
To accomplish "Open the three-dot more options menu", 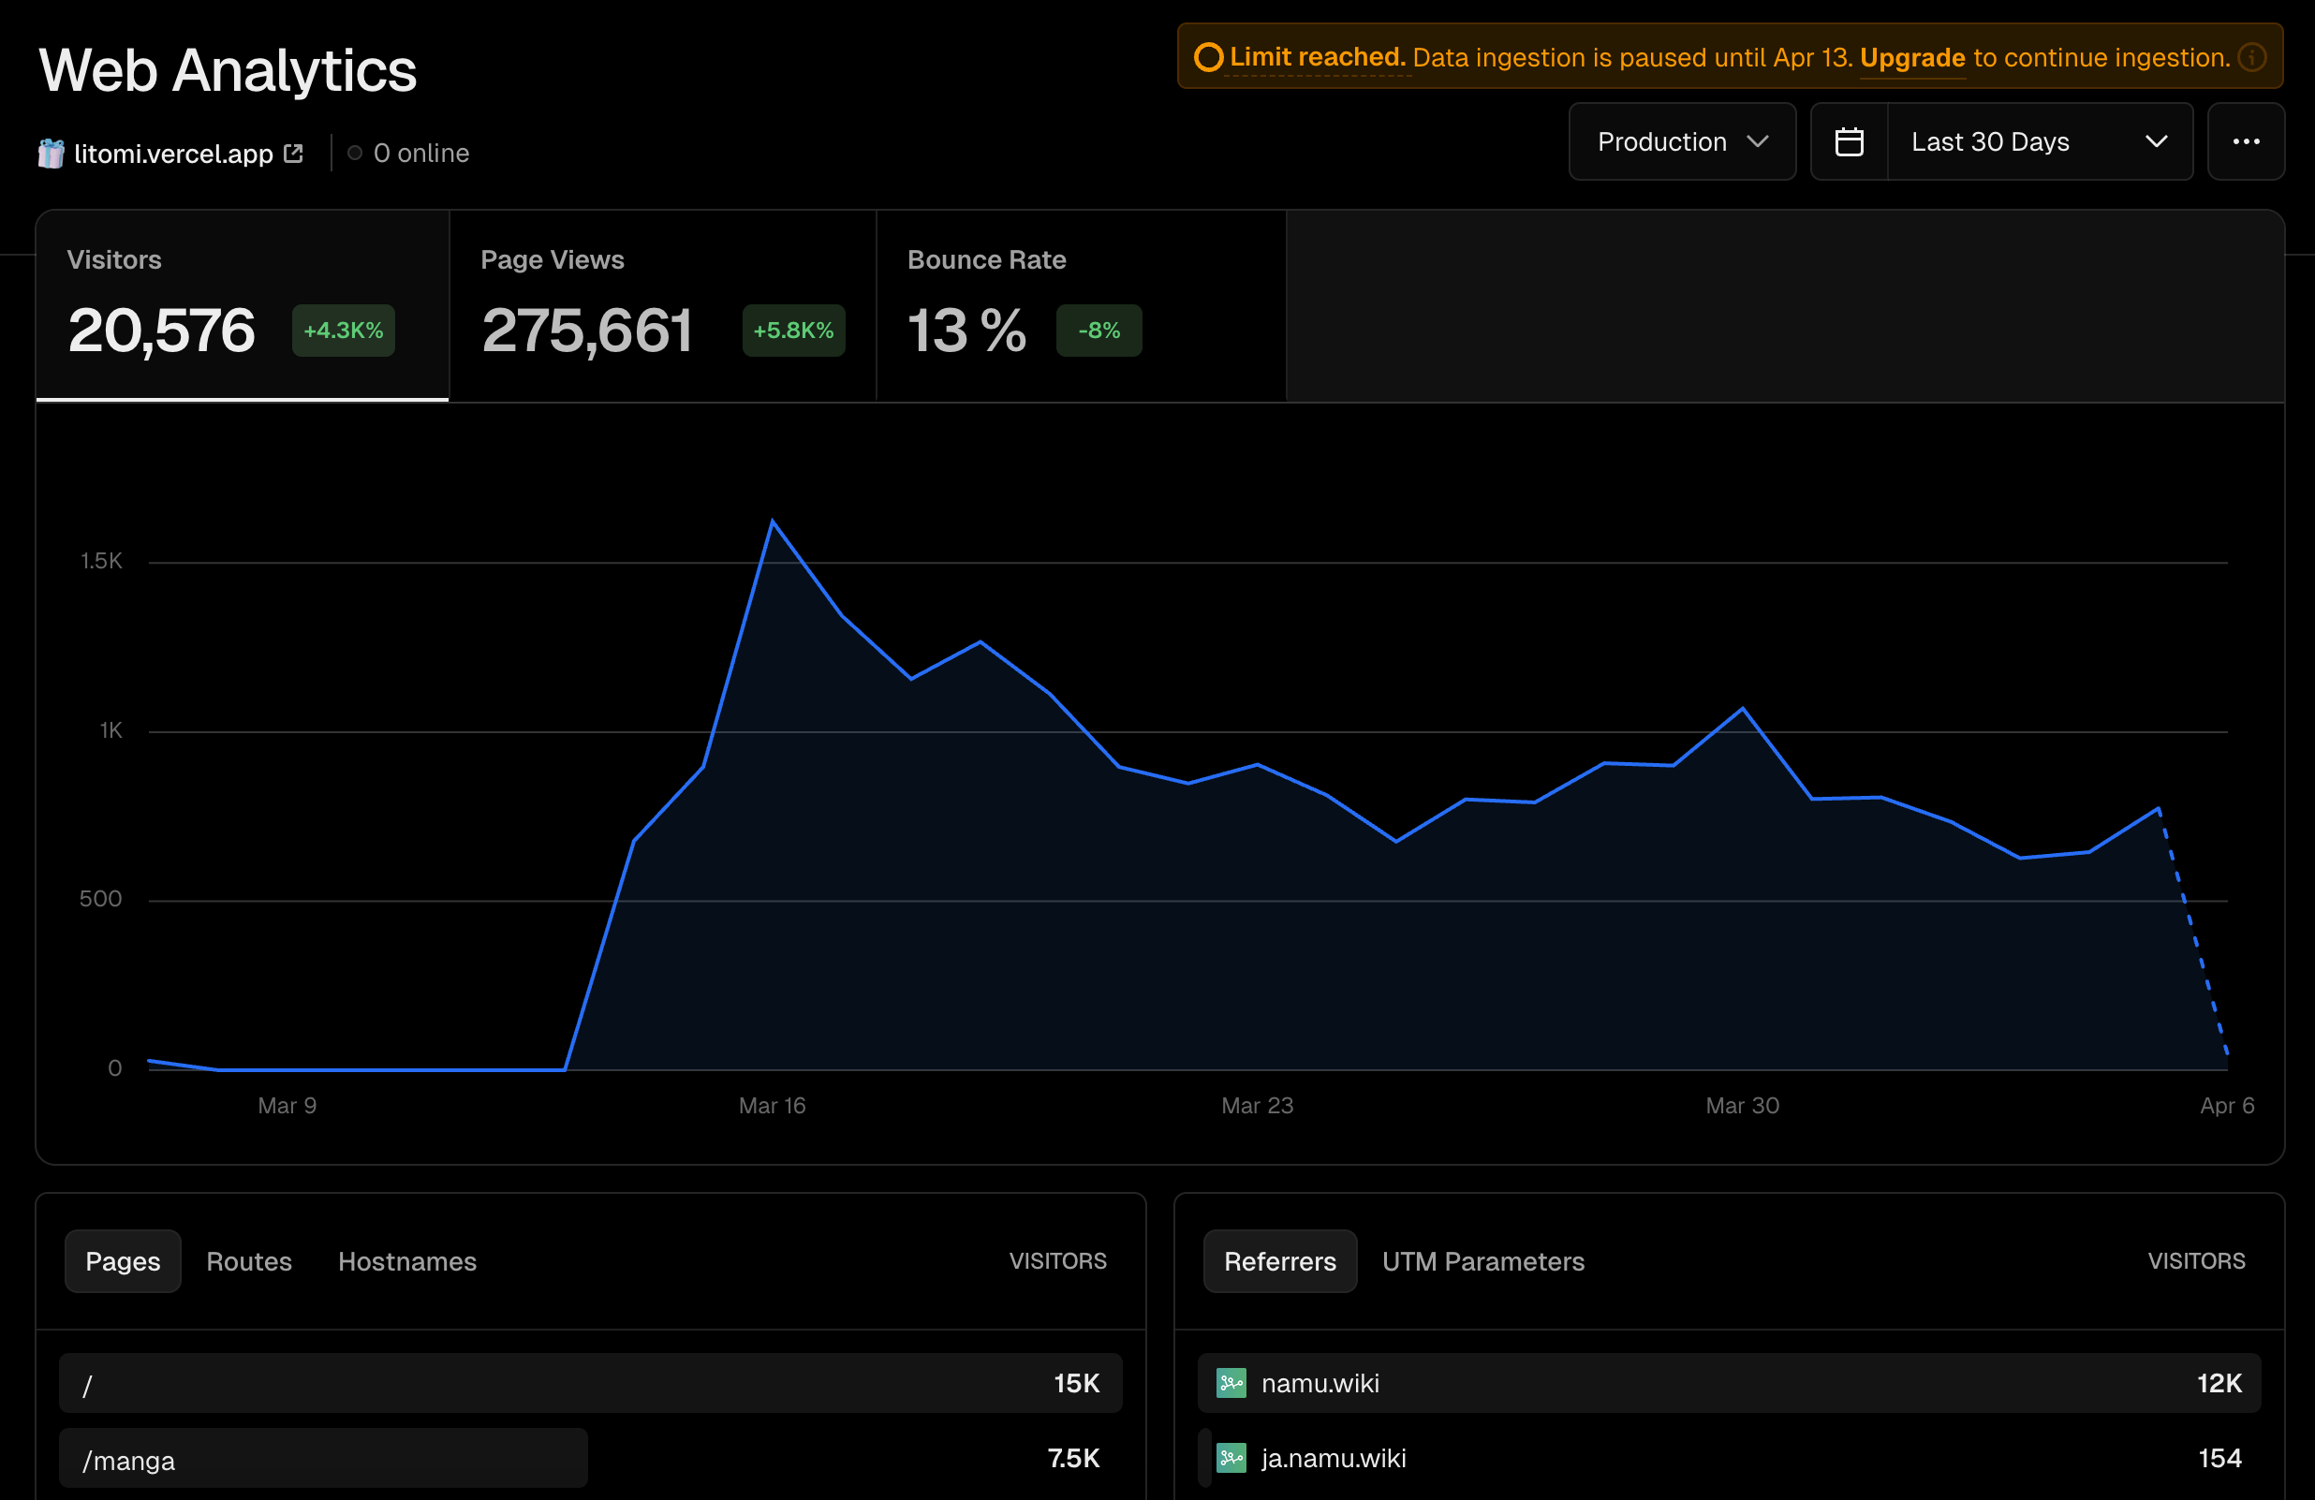I will (2246, 142).
